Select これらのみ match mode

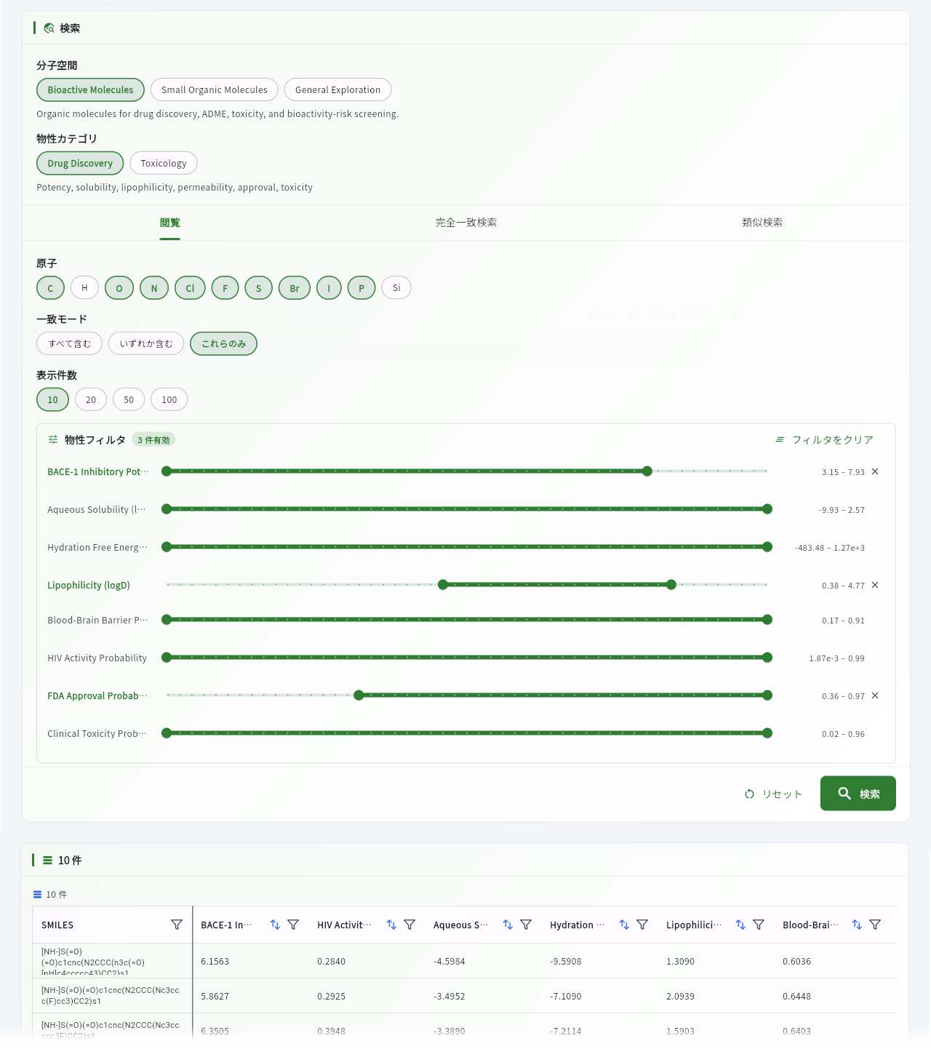224,344
